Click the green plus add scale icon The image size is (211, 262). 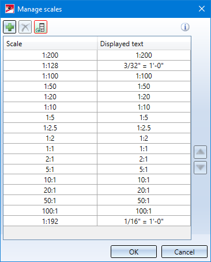(10, 27)
